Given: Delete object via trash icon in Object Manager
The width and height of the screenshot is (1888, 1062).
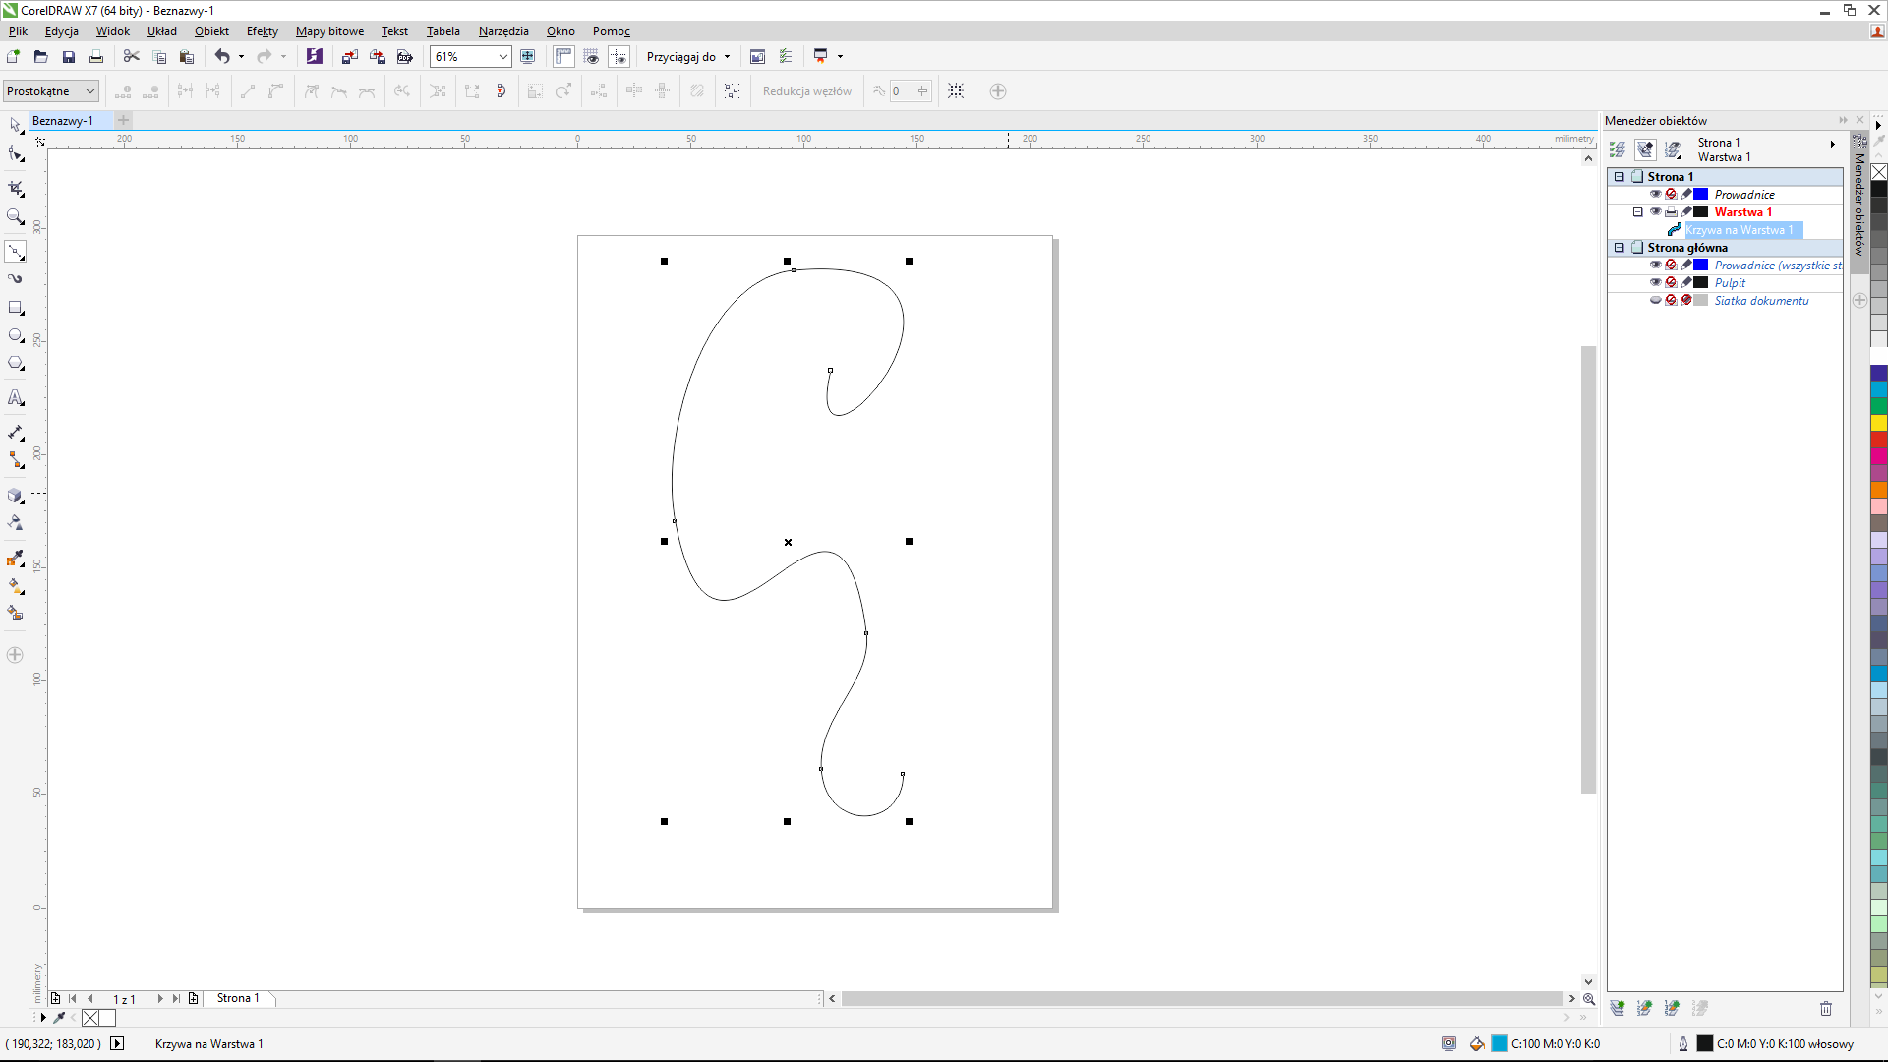Looking at the screenshot, I should coord(1826,1008).
